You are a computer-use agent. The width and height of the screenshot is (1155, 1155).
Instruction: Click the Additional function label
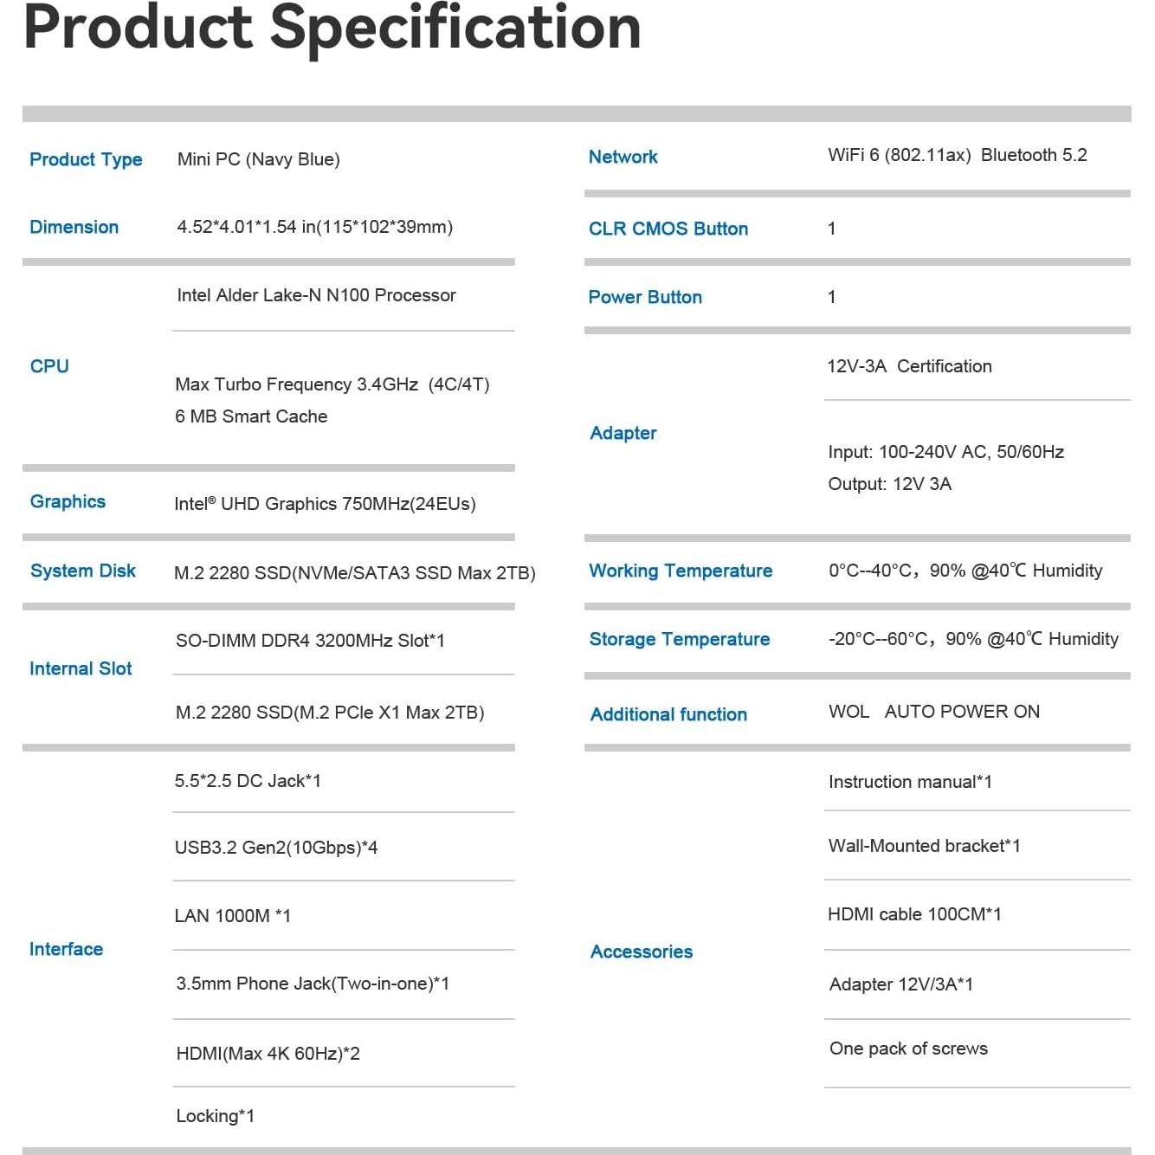pos(668,714)
